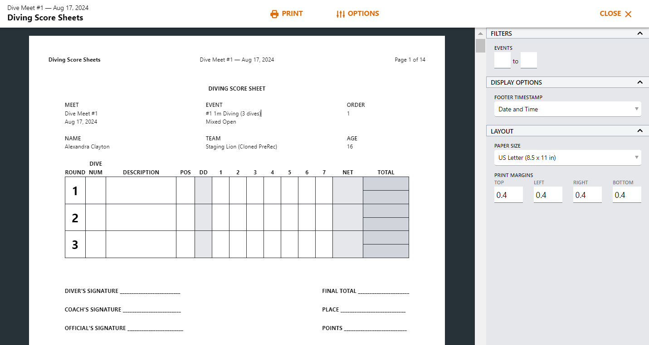Open the OPTIONS panel

[358, 14]
